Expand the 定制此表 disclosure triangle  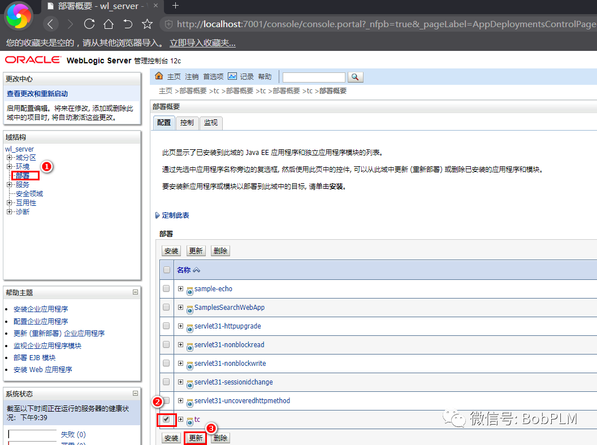pos(157,215)
